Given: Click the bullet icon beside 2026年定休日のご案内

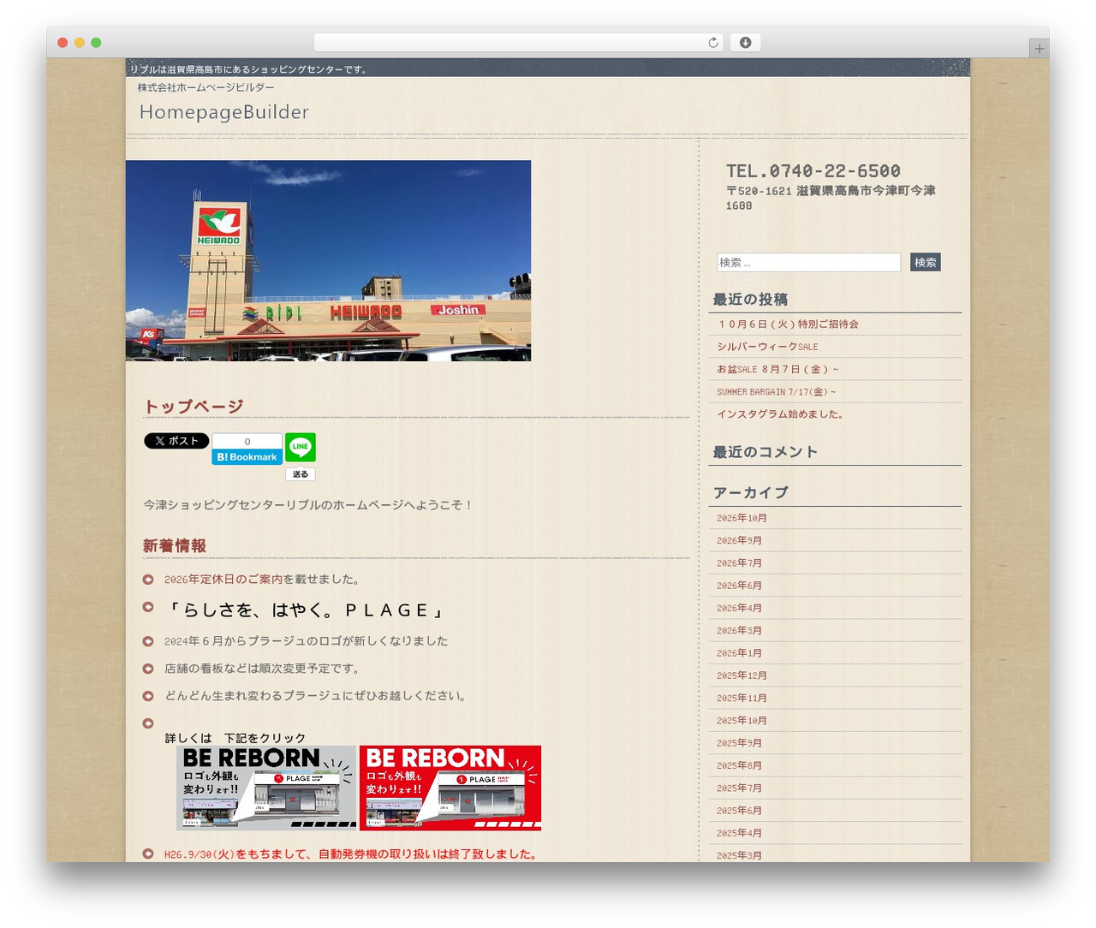Looking at the screenshot, I should (x=148, y=580).
